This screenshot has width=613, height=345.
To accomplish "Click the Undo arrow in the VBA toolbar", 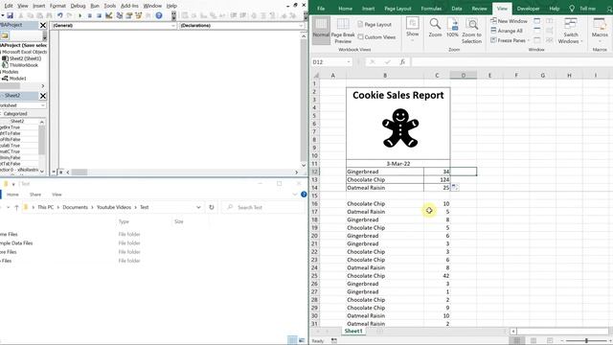I will (x=59, y=15).
